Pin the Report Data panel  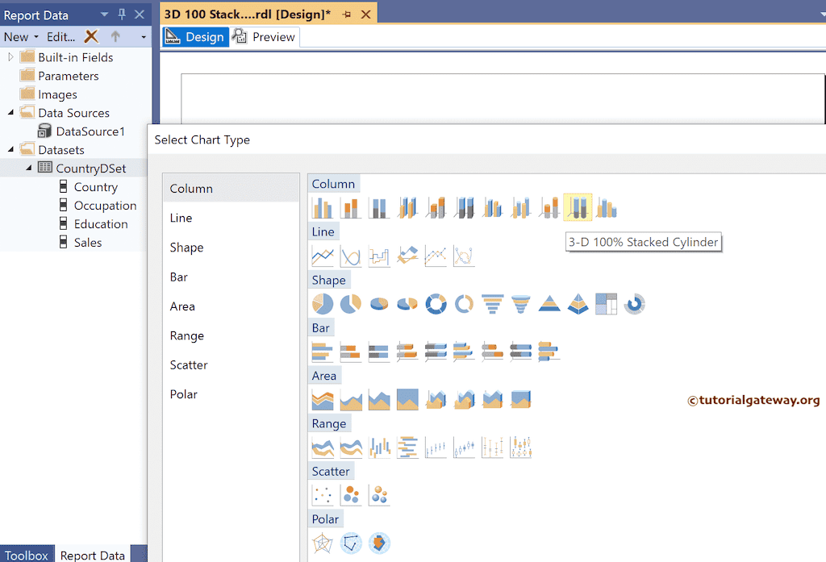click(122, 15)
